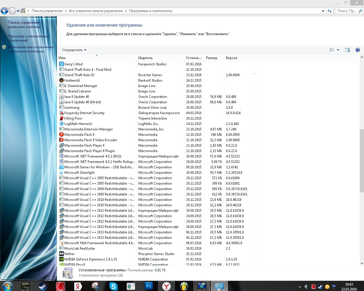The image size is (364, 291).
Task: Click the Hurtworld program icon
Action: 61,80
